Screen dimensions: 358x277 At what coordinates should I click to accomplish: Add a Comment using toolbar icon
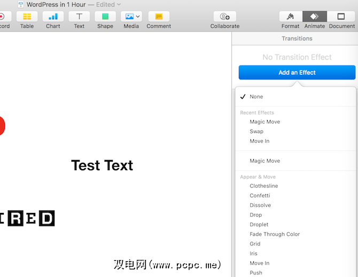[159, 17]
